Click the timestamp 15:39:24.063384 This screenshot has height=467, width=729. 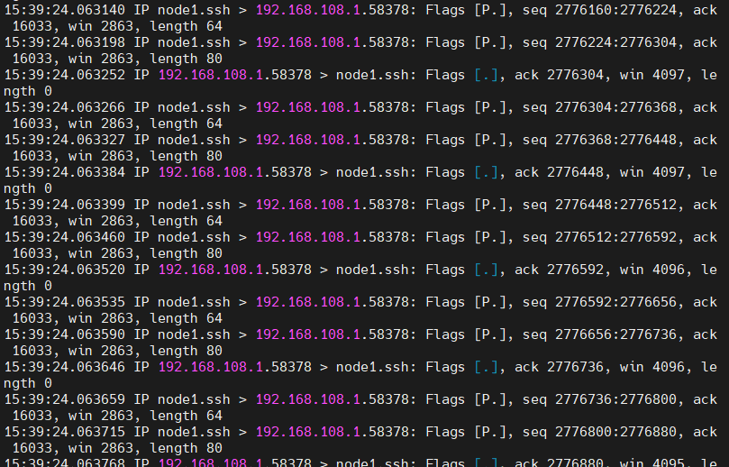[65, 172]
